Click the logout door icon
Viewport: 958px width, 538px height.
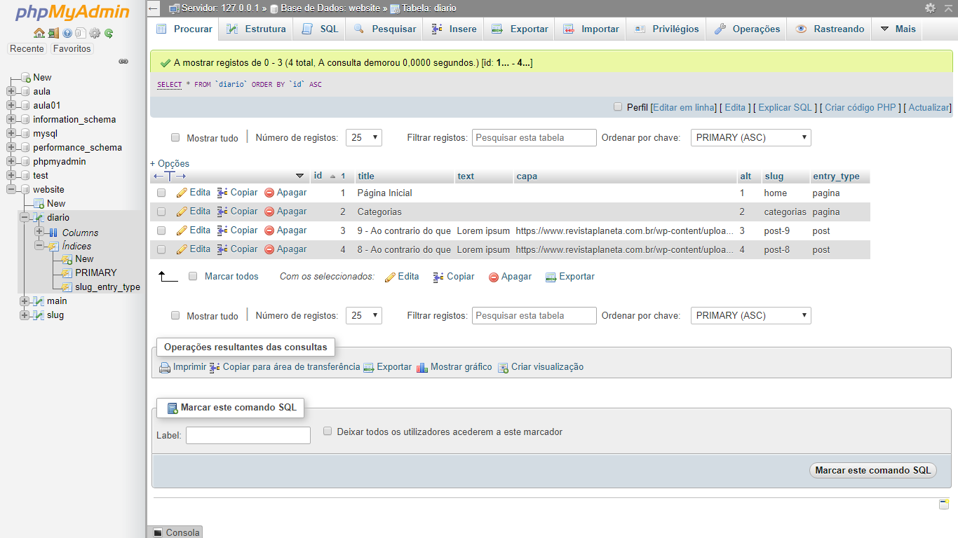click(x=53, y=33)
